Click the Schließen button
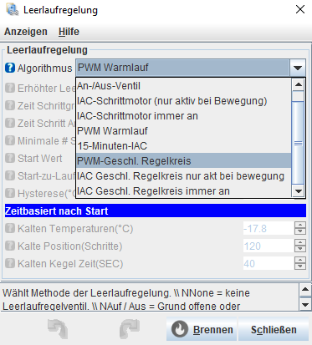The width and height of the screenshot is (312, 345). [x=274, y=329]
